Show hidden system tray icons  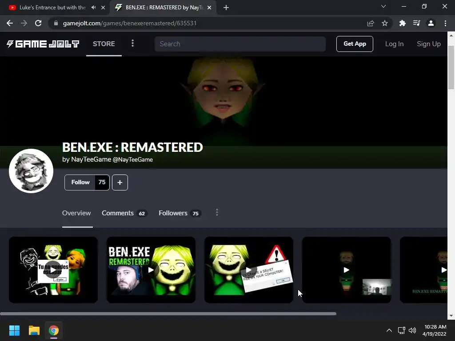[x=389, y=330]
